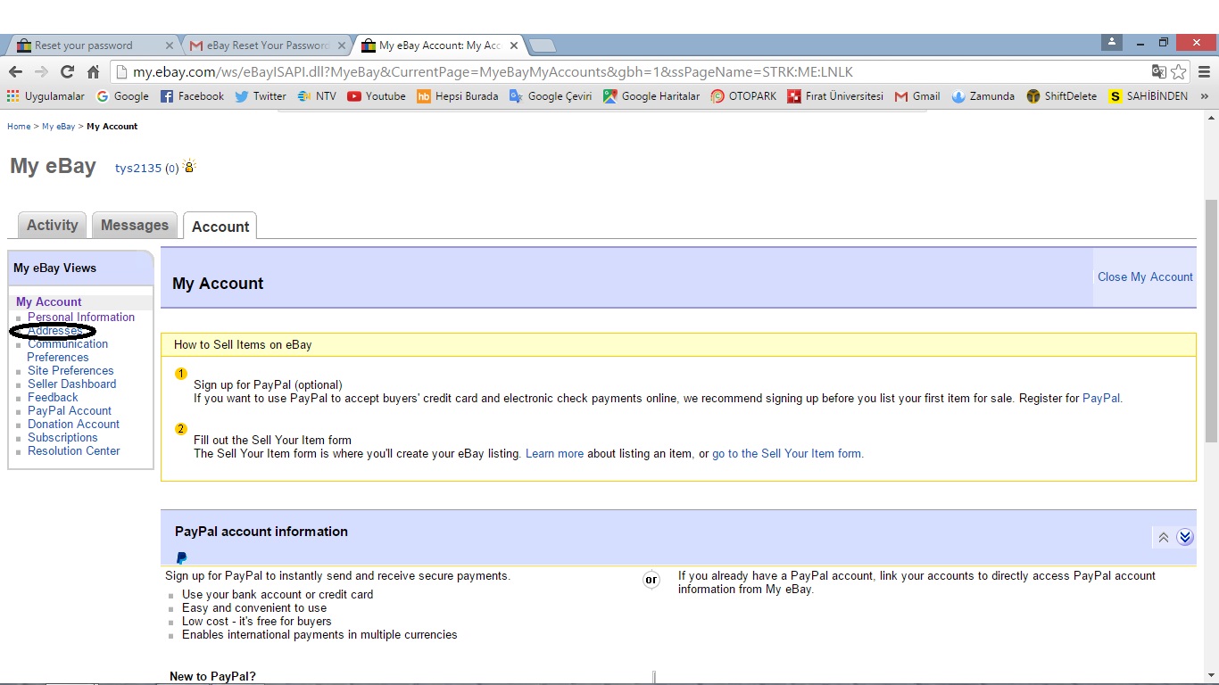Image resolution: width=1219 pixels, height=685 pixels.
Task: Collapse PayPal account information with the up chevron
Action: click(x=1164, y=537)
